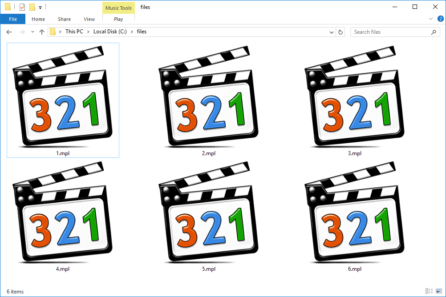446x297 pixels.
Task: Select the 6.mpl clapperboard icon
Action: (354, 213)
